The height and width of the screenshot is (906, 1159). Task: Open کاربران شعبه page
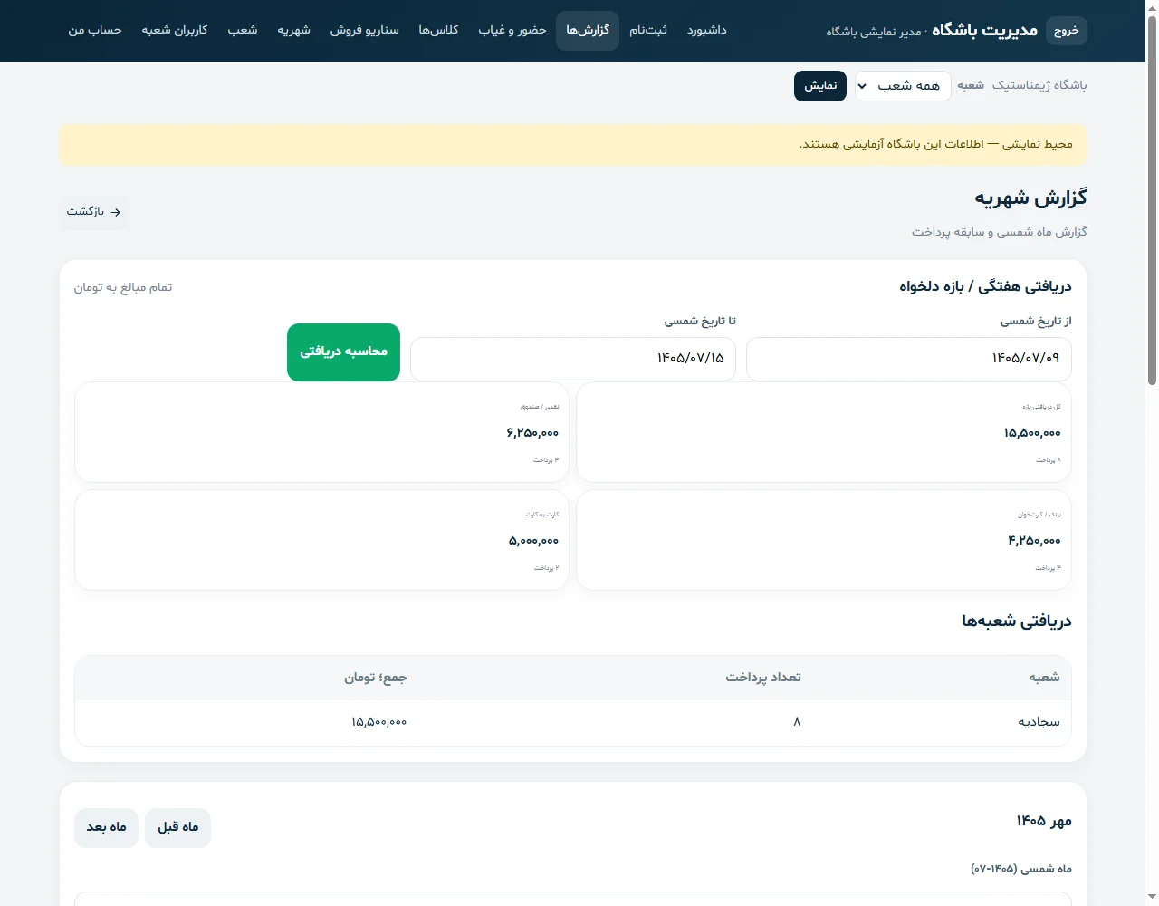tap(175, 31)
